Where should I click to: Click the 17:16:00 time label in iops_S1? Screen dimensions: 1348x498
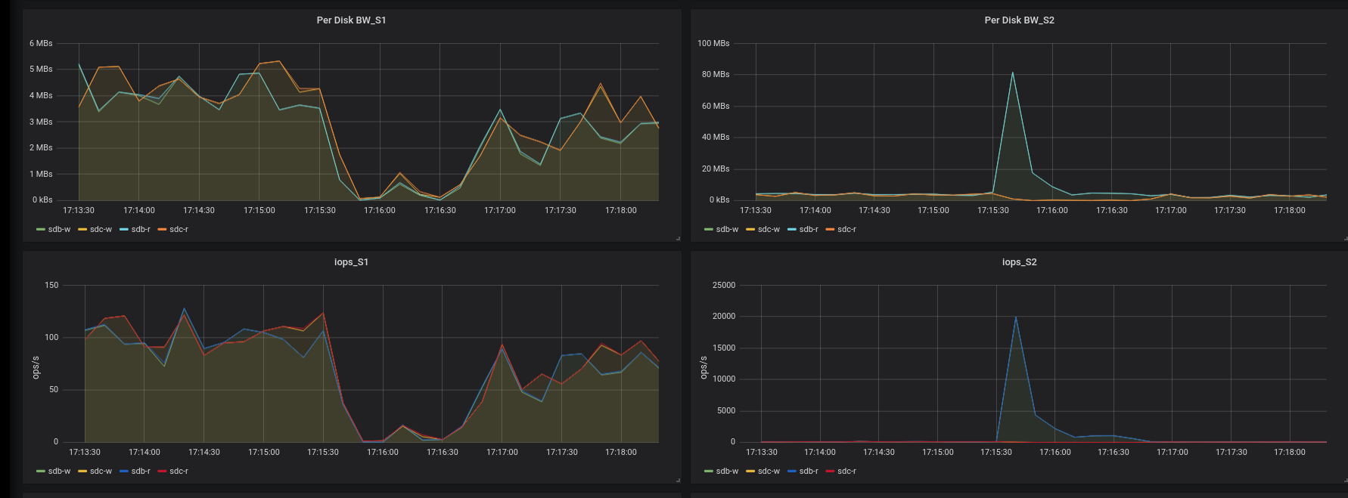[x=383, y=452]
